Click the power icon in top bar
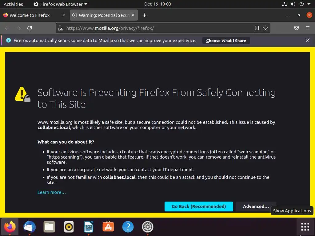This screenshot has height=236, width=315. [301, 4]
